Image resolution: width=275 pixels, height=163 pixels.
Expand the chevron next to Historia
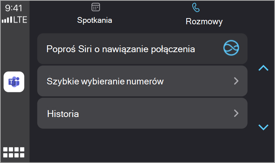click(x=236, y=113)
